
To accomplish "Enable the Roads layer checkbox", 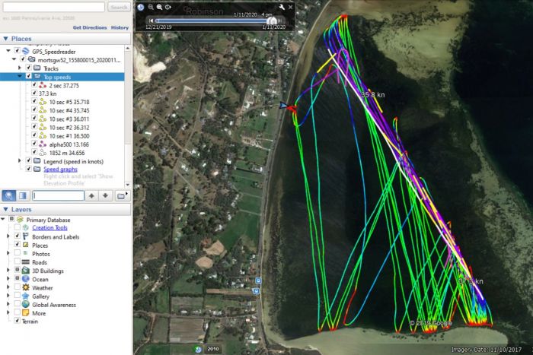I will (18, 262).
